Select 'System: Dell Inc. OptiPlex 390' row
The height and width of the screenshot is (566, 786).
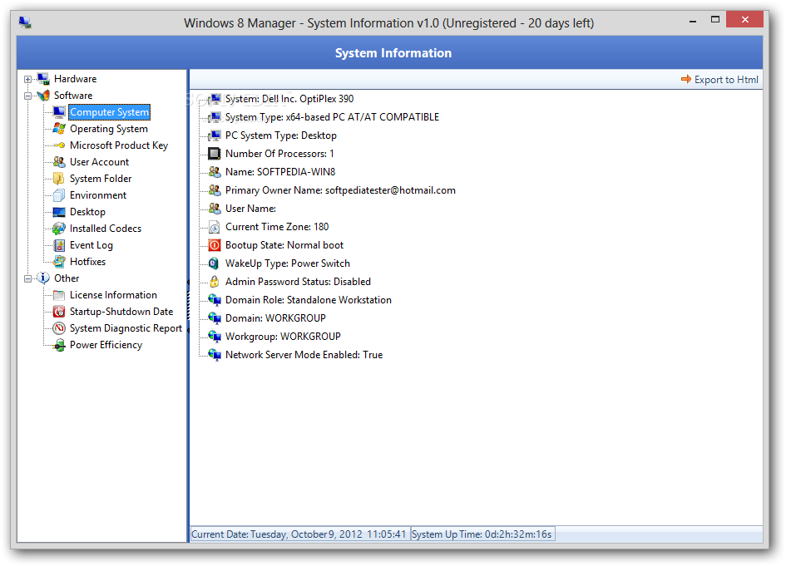point(289,99)
